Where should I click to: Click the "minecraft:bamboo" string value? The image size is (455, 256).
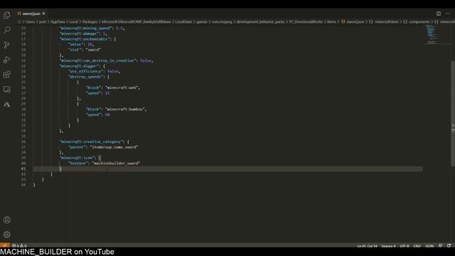125,109
